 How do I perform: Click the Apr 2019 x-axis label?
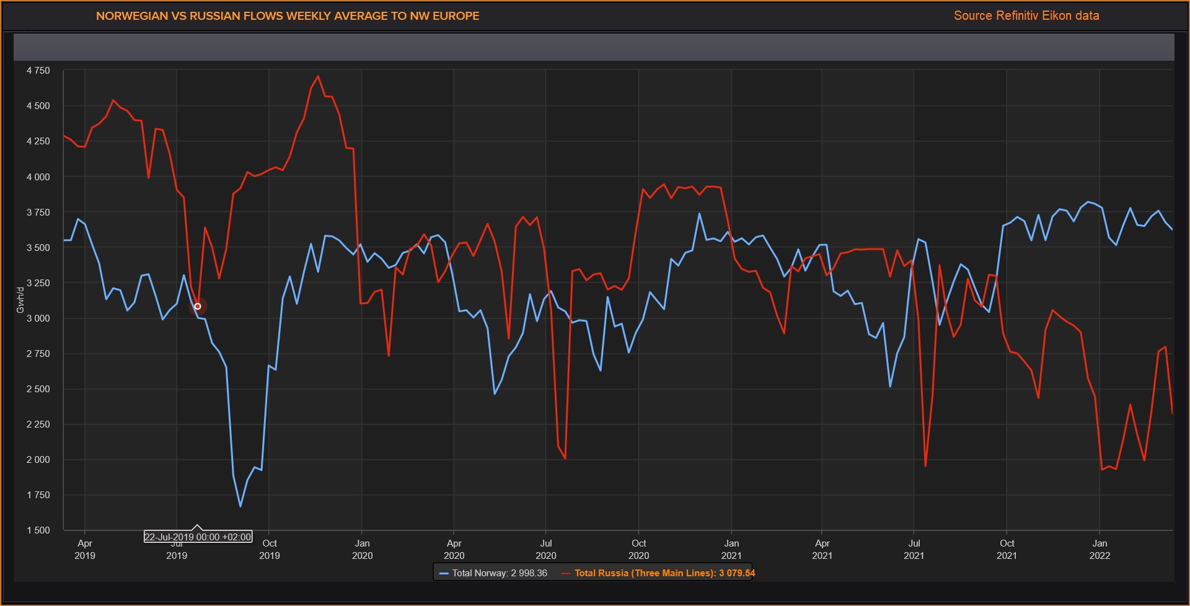coord(85,549)
